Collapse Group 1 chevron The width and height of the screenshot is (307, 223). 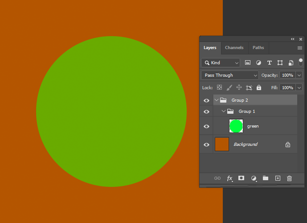click(223, 111)
